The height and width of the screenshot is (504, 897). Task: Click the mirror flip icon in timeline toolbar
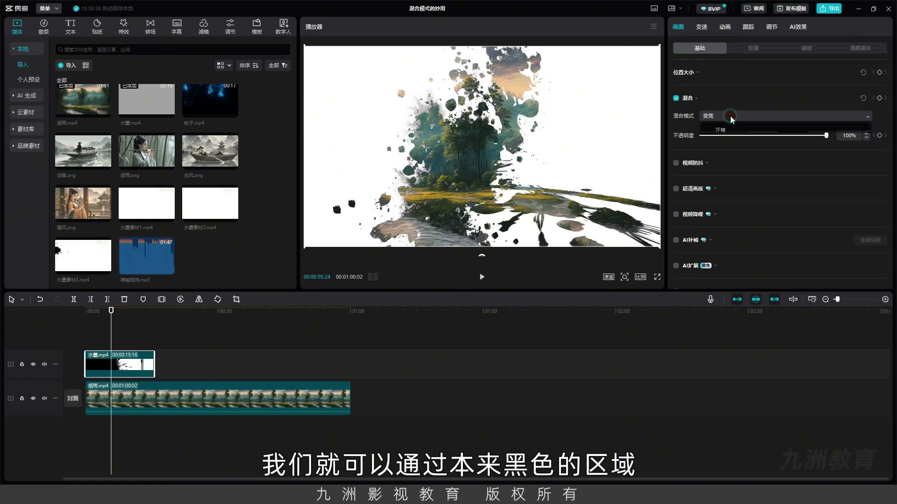tap(199, 299)
